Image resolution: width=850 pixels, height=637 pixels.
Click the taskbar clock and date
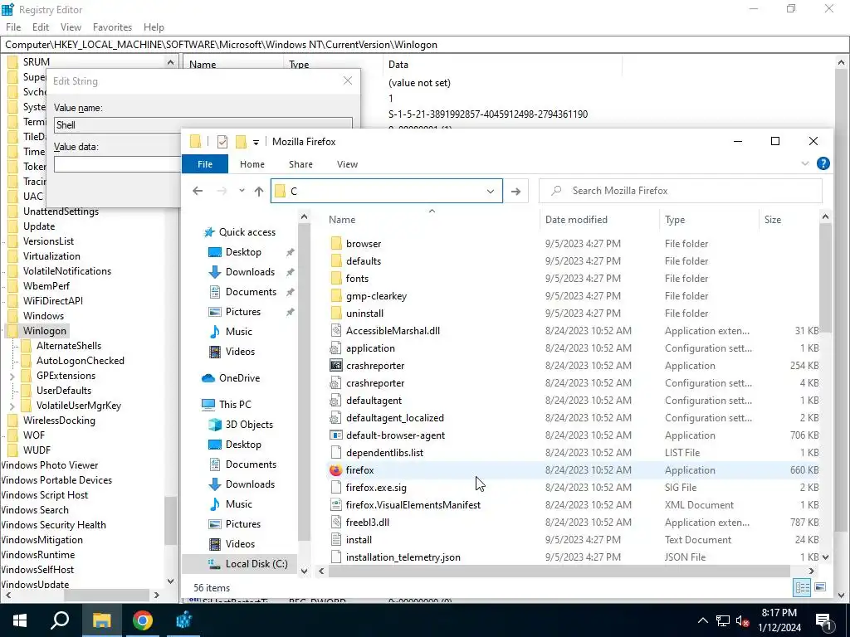click(x=779, y=620)
